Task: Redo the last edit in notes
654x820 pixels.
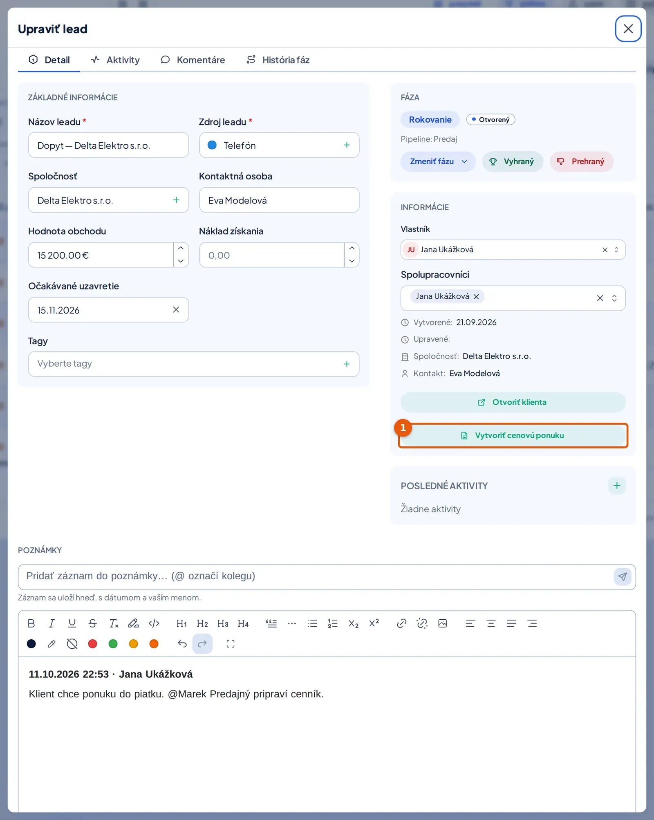Action: pyautogui.click(x=202, y=644)
